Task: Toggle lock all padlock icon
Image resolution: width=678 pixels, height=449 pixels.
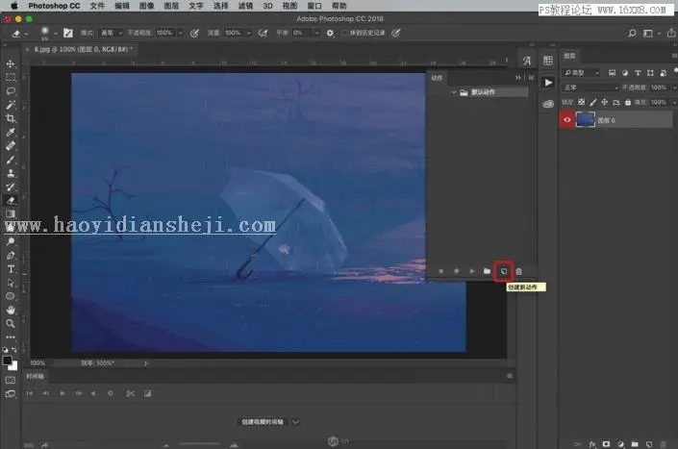Action: pos(628,102)
